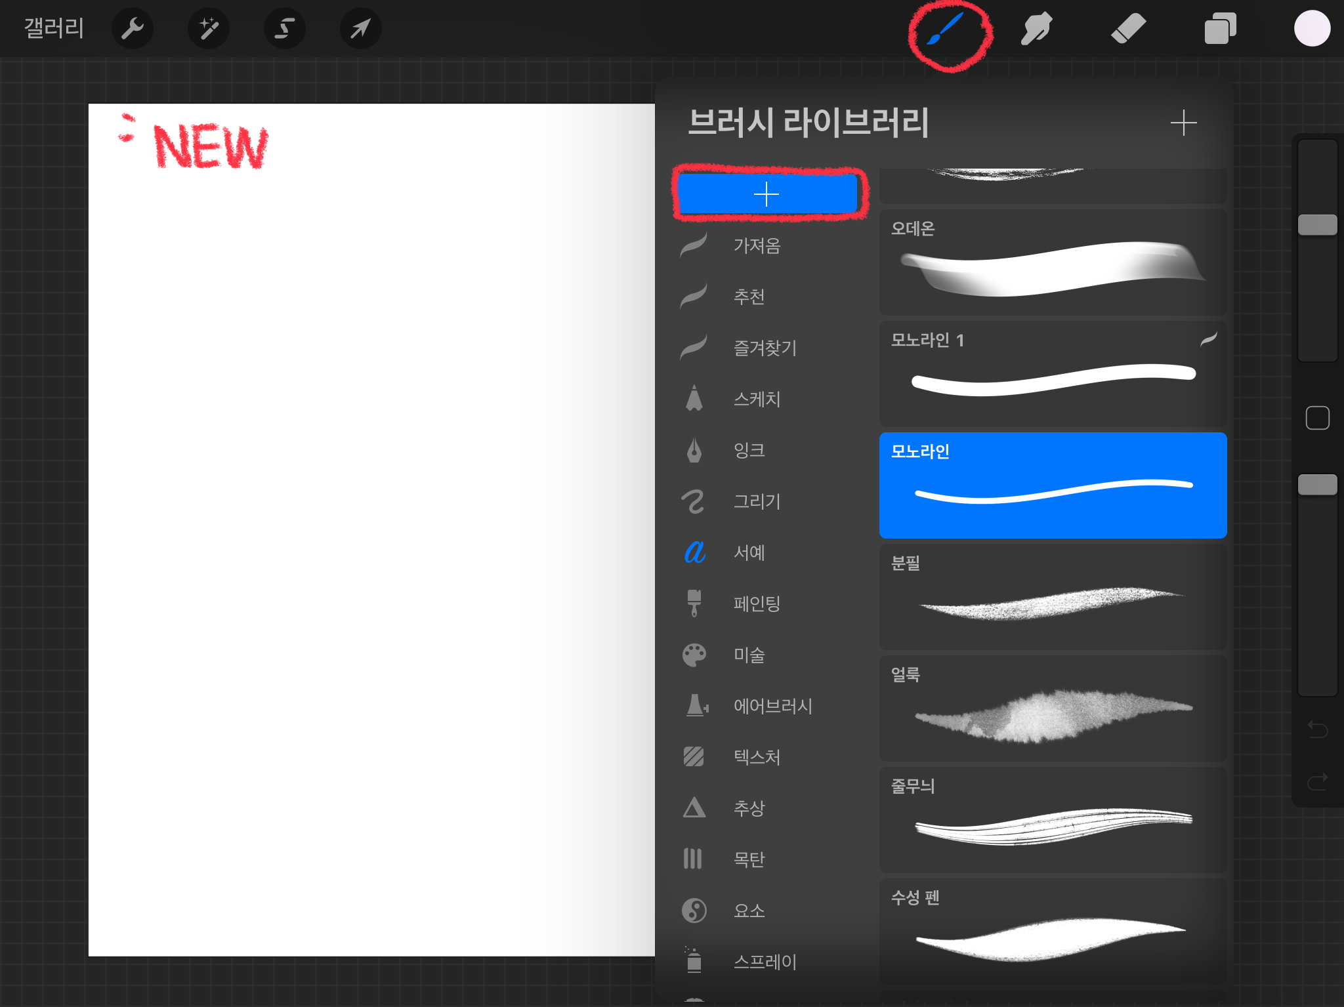Select the Eraser tool
Image resolution: width=1344 pixels, height=1007 pixels.
pos(1128,29)
